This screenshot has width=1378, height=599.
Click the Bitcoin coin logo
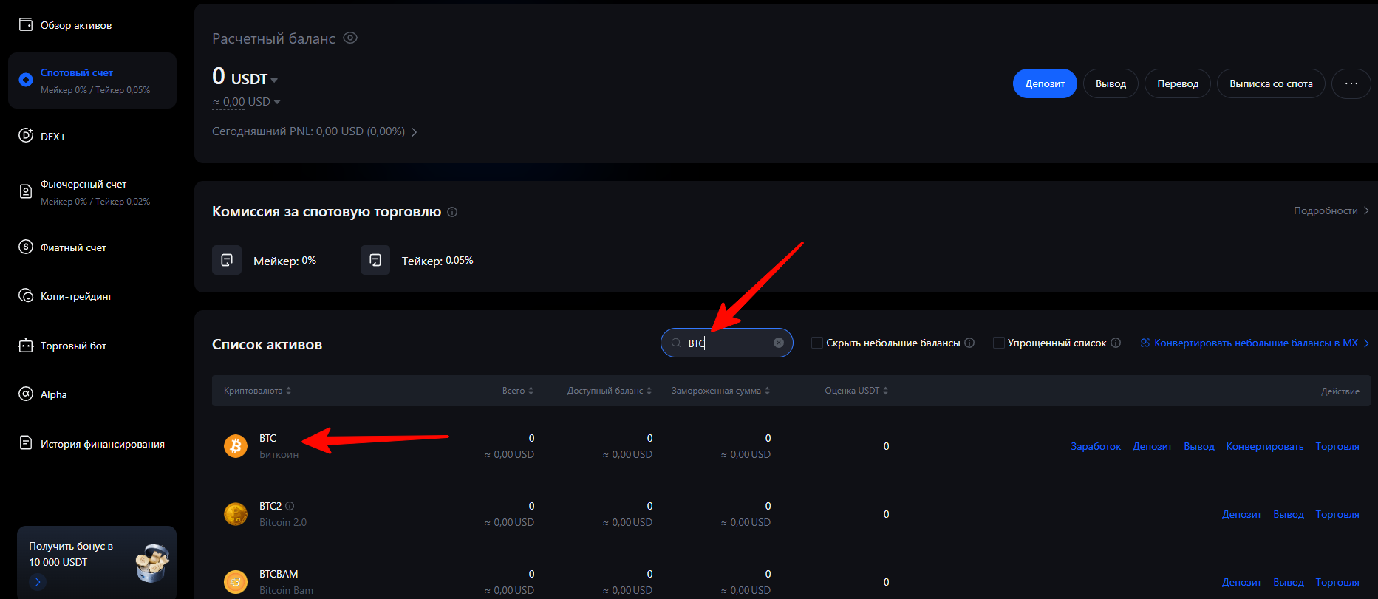click(236, 446)
